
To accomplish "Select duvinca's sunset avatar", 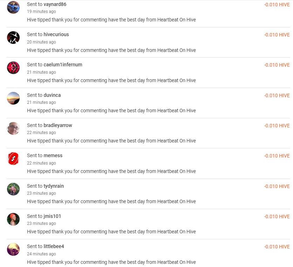I will pos(13,98).
